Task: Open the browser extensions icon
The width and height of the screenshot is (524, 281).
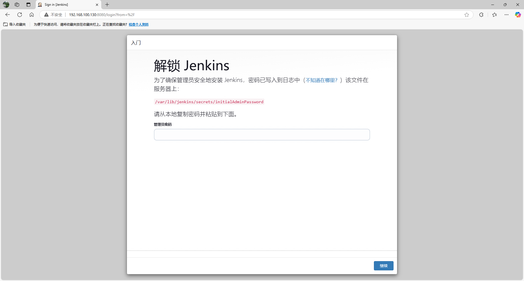Action: click(481, 15)
